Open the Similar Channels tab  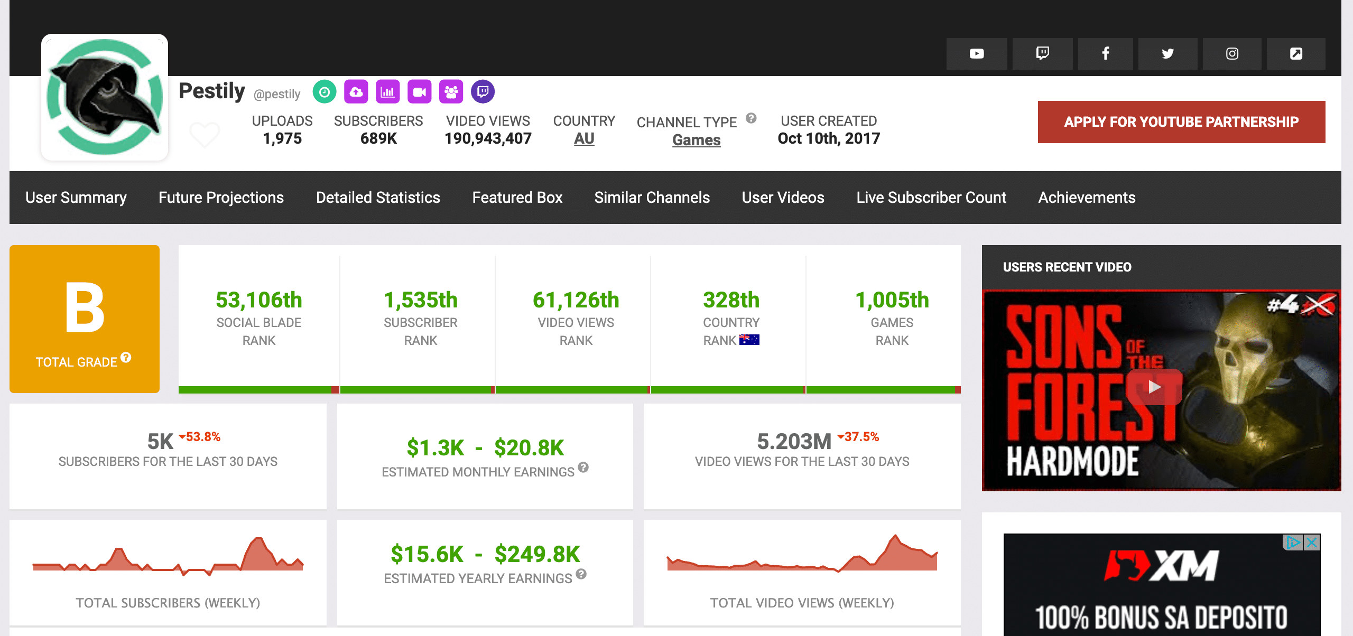[x=652, y=198]
